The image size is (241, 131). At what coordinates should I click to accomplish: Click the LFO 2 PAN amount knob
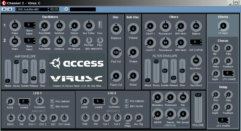(x=85, y=118)
